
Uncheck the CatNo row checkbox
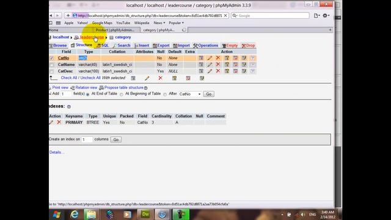pos(51,58)
